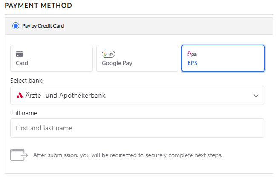Click the redirect notice text after submission
This screenshot has width=278, height=177.
(x=128, y=155)
